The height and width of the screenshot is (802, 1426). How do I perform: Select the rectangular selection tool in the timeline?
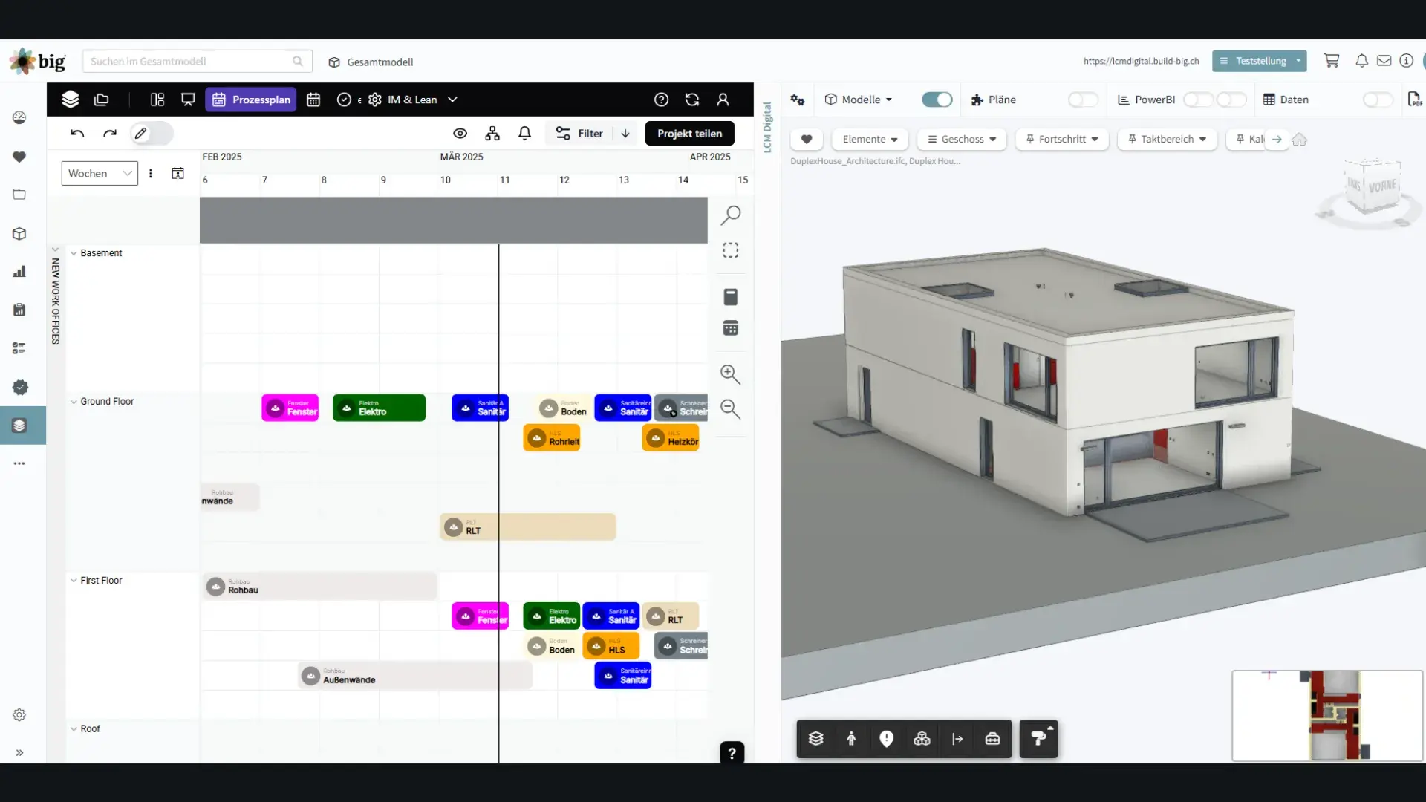pos(730,250)
